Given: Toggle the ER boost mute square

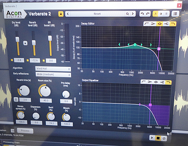Looking at the screenshot, I should point(44,61).
